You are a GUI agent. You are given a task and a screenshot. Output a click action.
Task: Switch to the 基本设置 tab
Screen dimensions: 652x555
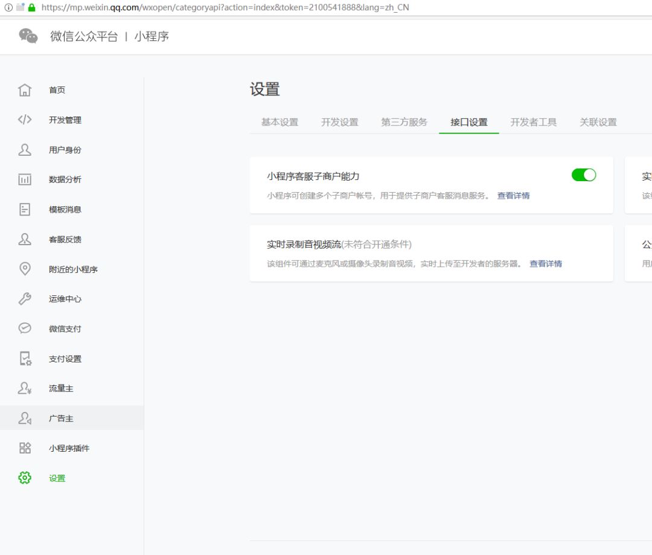tap(280, 122)
